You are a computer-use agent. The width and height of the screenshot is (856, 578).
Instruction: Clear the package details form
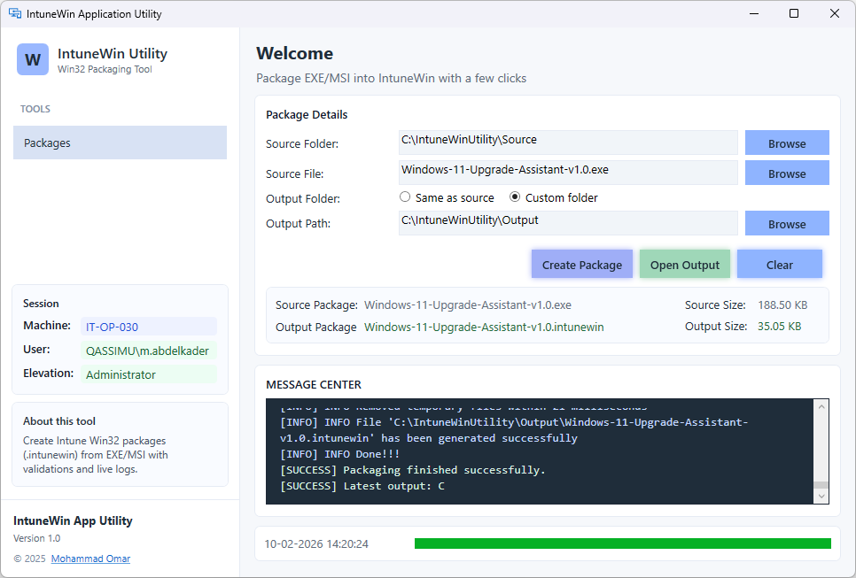click(x=780, y=265)
